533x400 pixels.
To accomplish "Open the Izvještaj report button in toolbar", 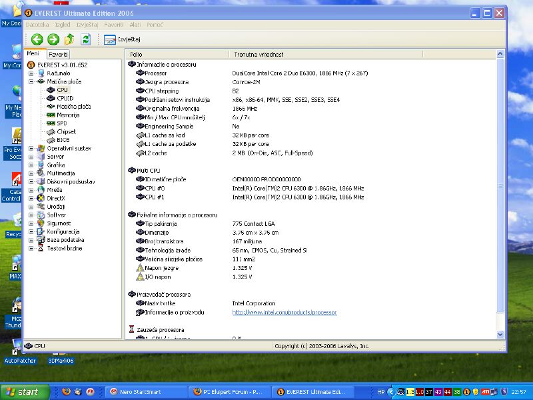I will tap(122, 39).
